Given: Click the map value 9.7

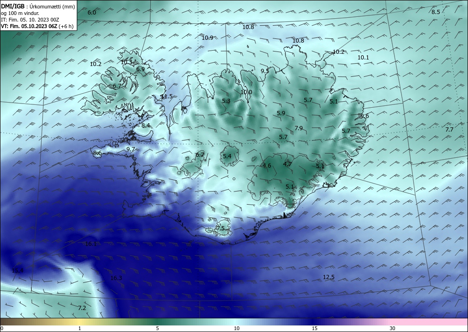Looking at the screenshot, I should point(131,149).
